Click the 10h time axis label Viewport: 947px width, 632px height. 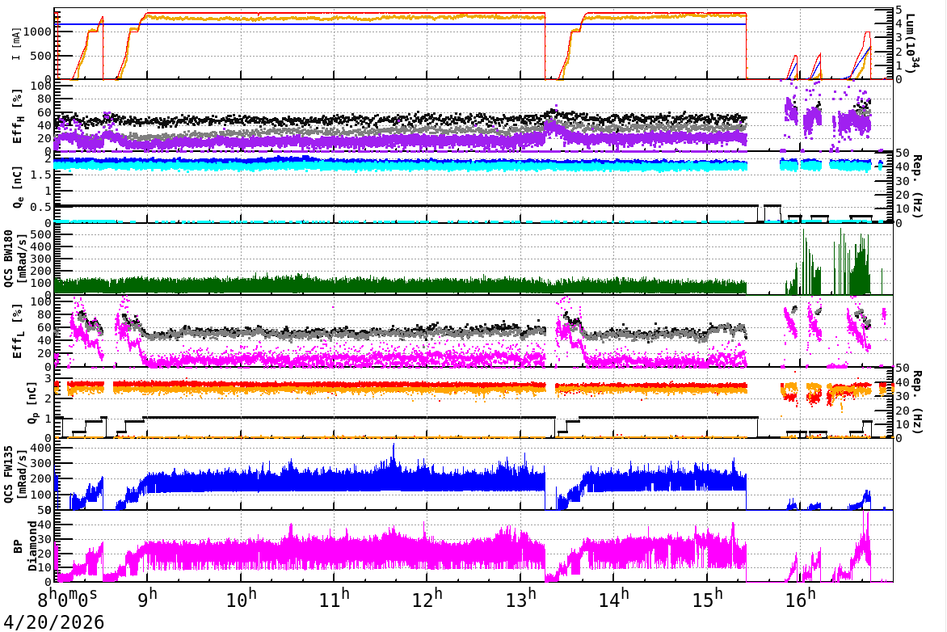coord(241,599)
